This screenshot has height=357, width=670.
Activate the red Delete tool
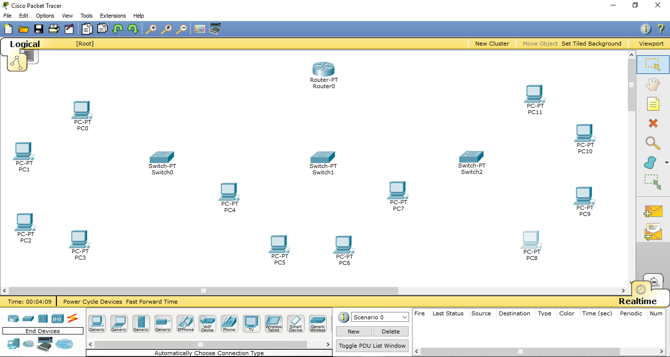pos(653,123)
